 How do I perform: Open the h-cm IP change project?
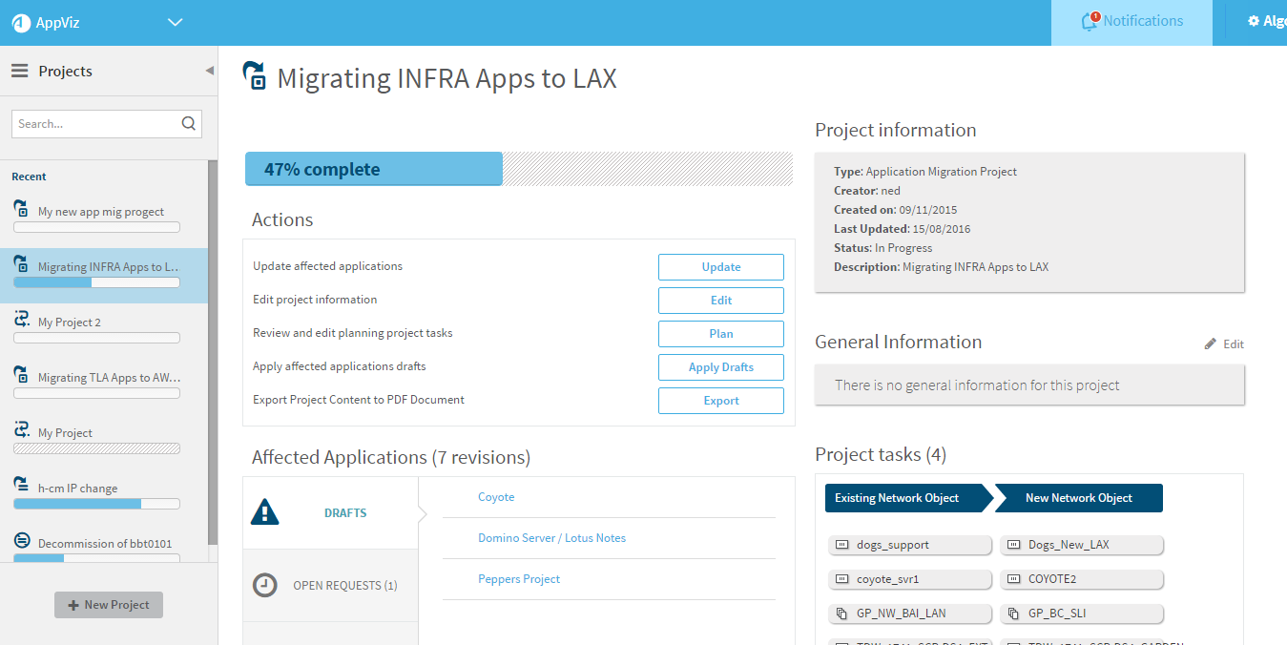[x=77, y=489]
